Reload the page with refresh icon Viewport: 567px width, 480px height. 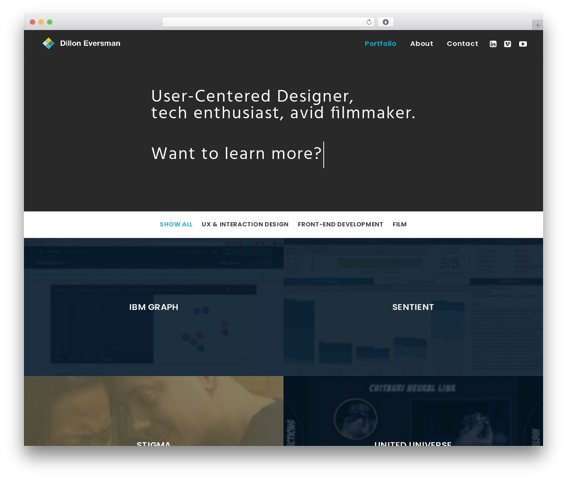(x=369, y=22)
